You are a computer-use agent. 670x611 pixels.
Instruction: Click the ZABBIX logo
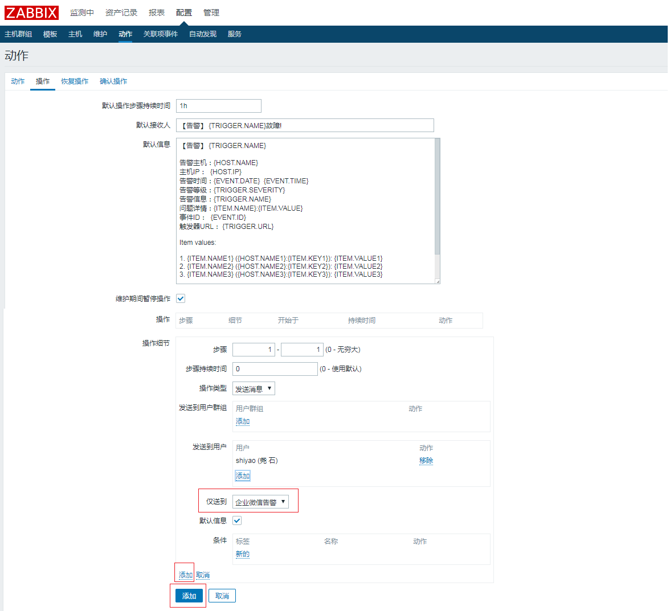pyautogui.click(x=32, y=13)
